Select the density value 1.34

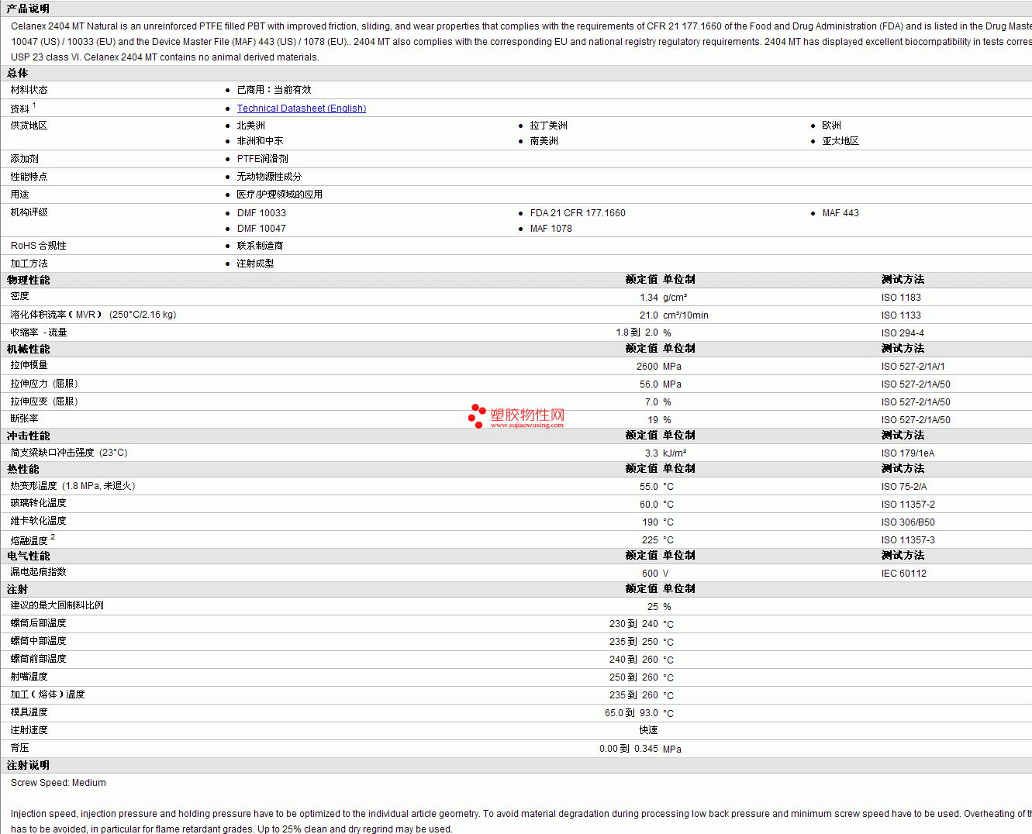(x=649, y=298)
